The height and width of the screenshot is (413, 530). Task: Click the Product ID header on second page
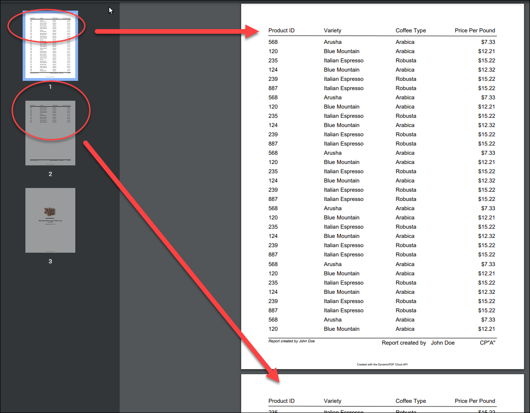(281, 401)
